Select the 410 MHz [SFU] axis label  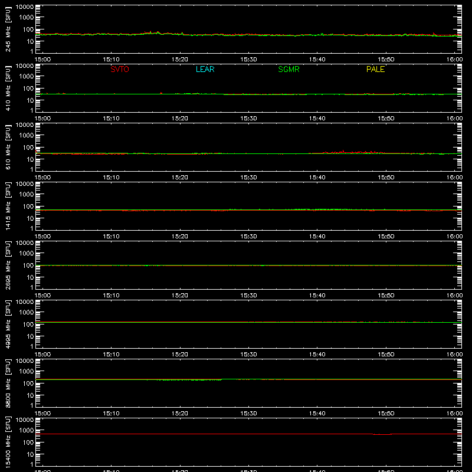[x=8, y=88]
